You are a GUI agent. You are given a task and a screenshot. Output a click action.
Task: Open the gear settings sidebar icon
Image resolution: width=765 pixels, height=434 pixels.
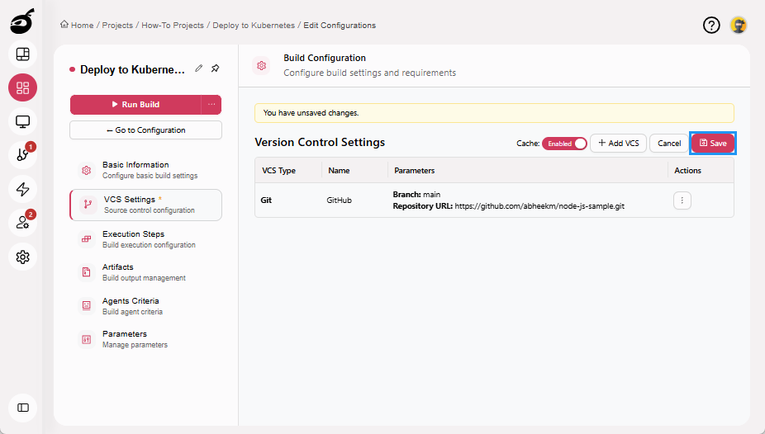(22, 257)
